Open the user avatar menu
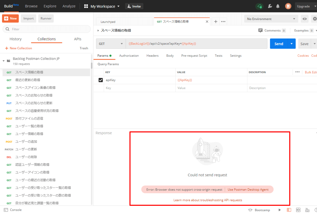The height and width of the screenshot is (214, 317). coord(288,6)
